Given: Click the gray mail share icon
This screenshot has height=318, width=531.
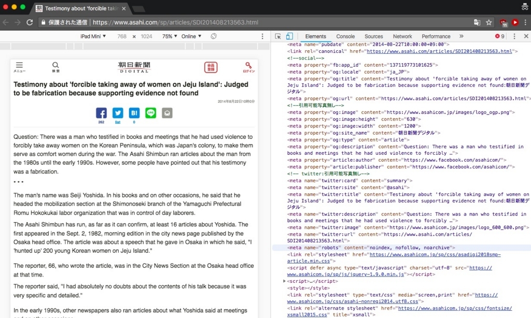Looking at the screenshot, I should (167, 113).
